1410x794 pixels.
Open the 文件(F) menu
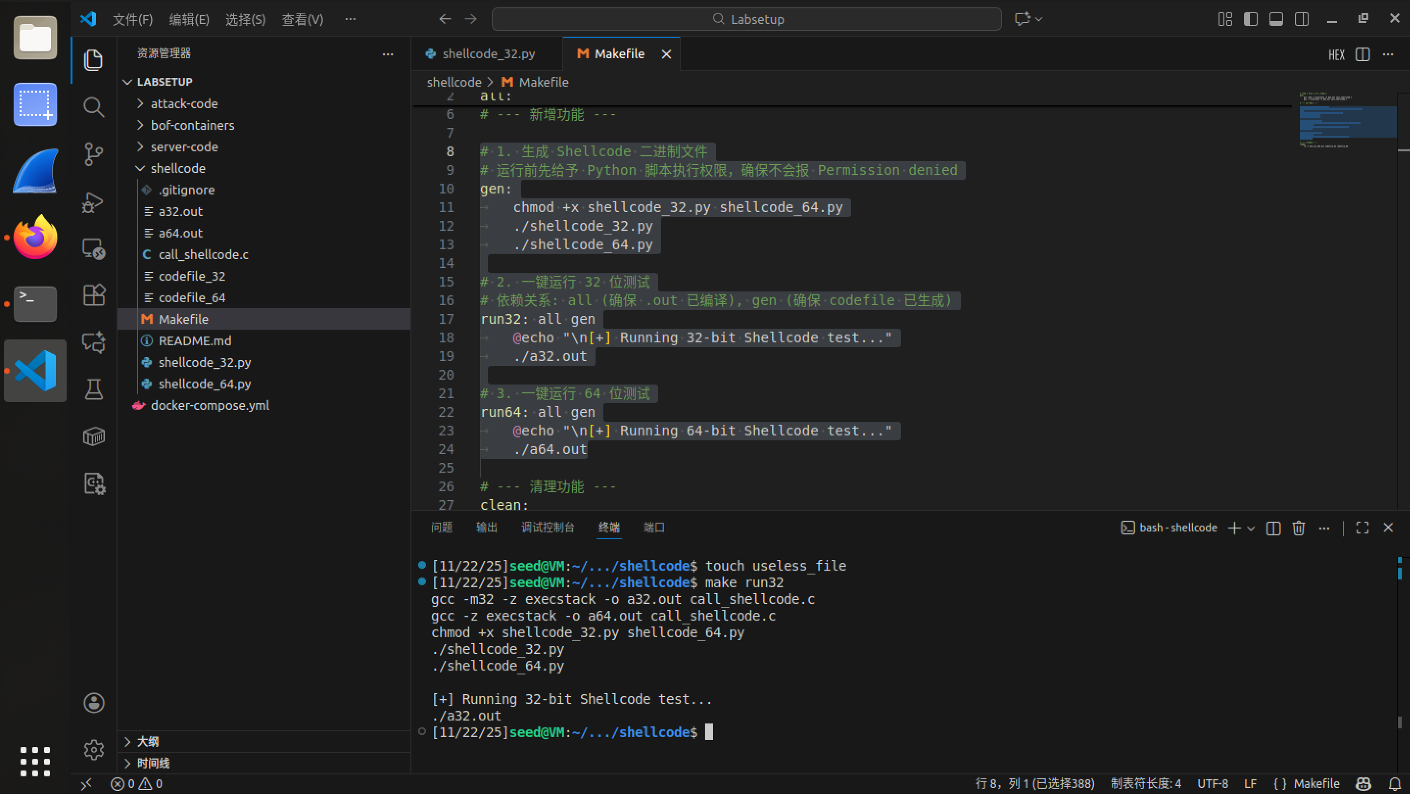pos(132,20)
